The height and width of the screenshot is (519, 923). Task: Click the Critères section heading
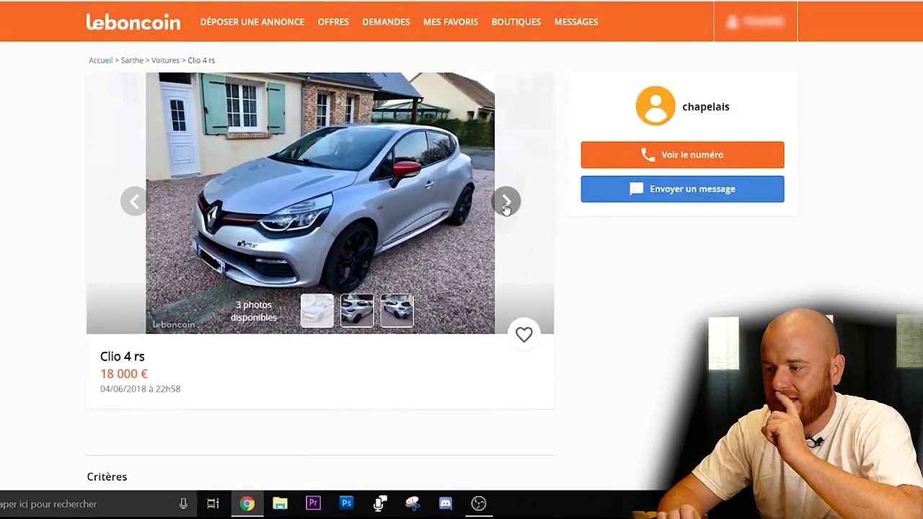[x=107, y=476]
